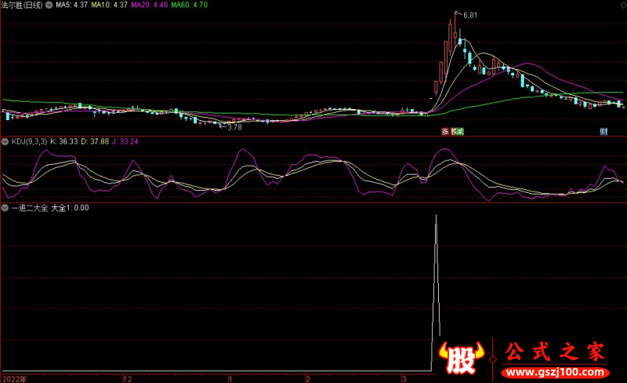
Task: Open the www.gszj100.com link
Action: tap(558, 371)
